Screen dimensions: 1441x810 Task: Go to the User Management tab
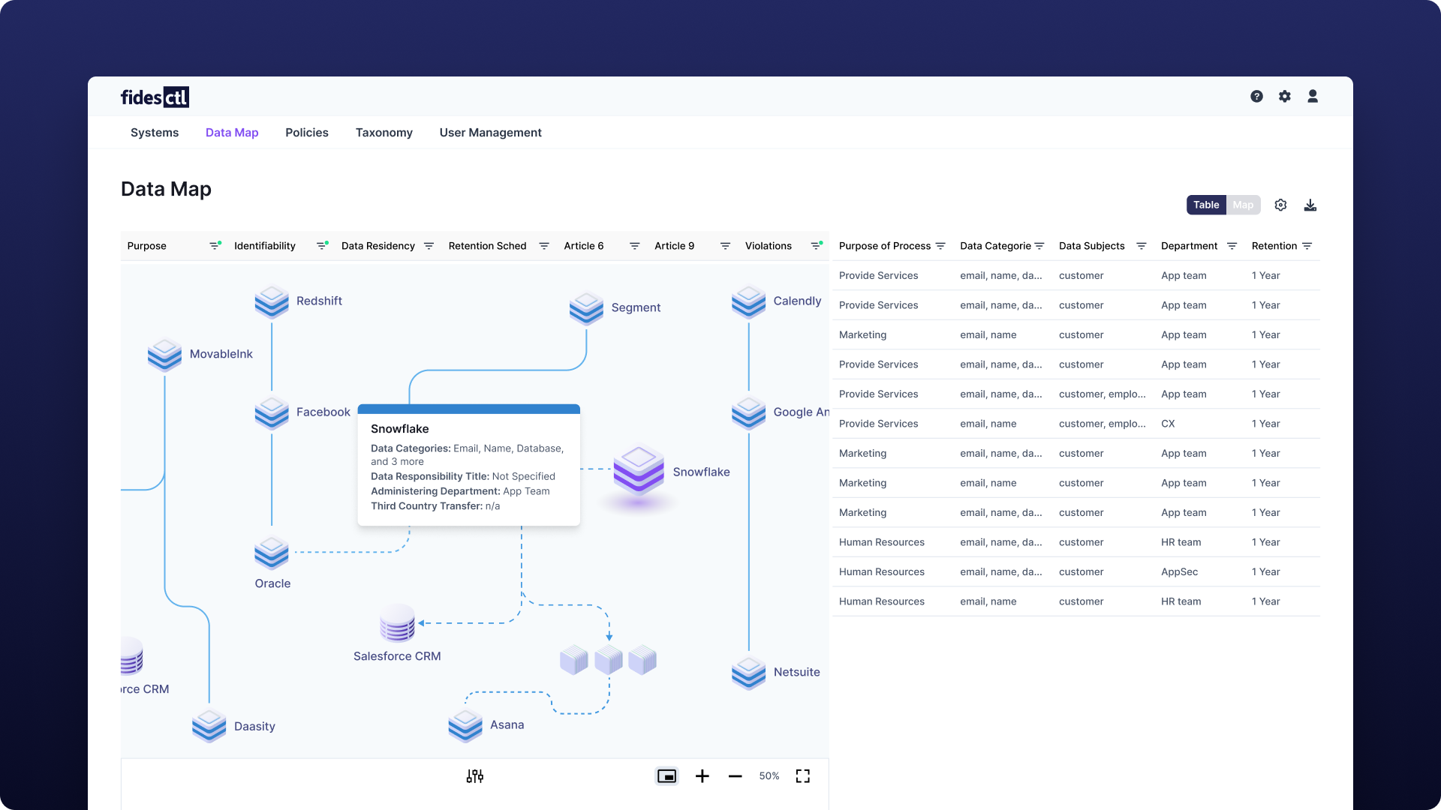point(491,133)
